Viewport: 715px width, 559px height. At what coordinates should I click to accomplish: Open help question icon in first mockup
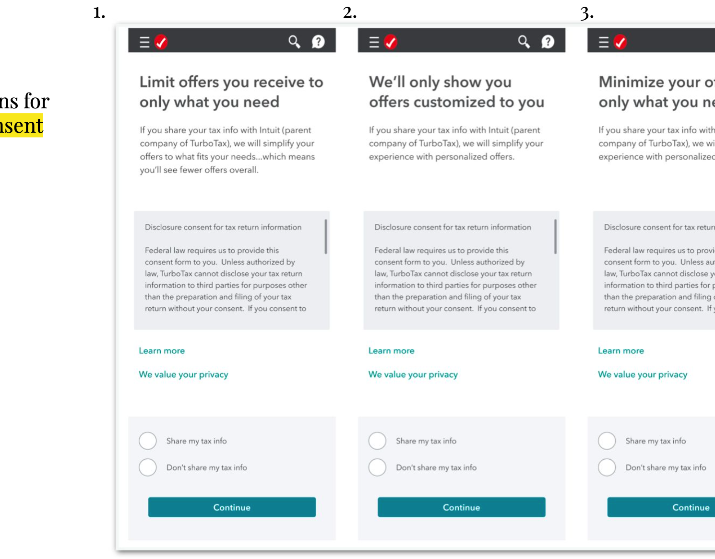[318, 42]
